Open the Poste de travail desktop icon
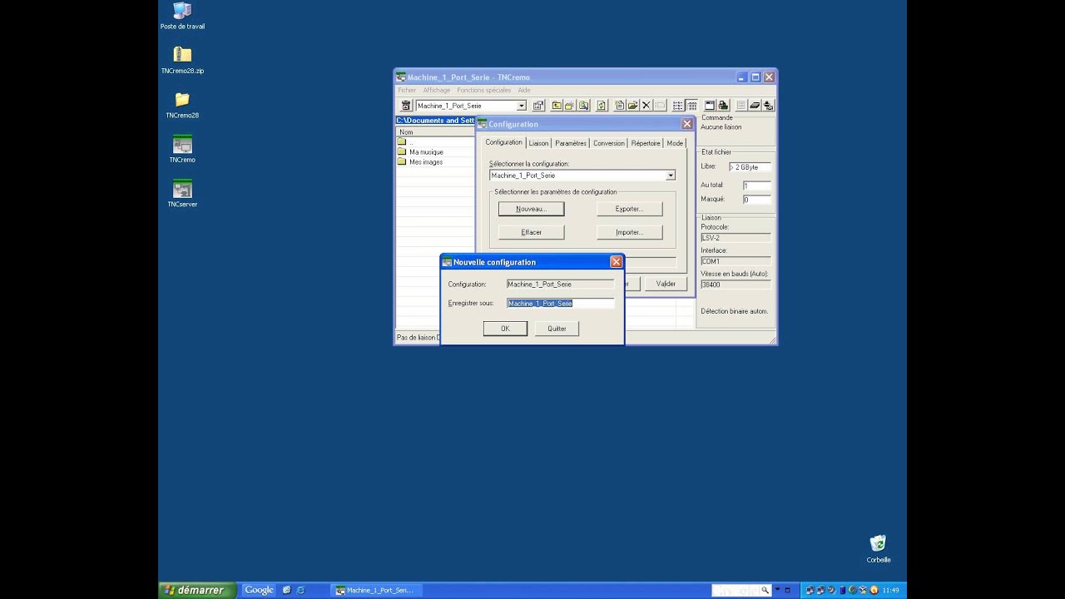Screen dimensions: 1065x599 (x=182, y=16)
